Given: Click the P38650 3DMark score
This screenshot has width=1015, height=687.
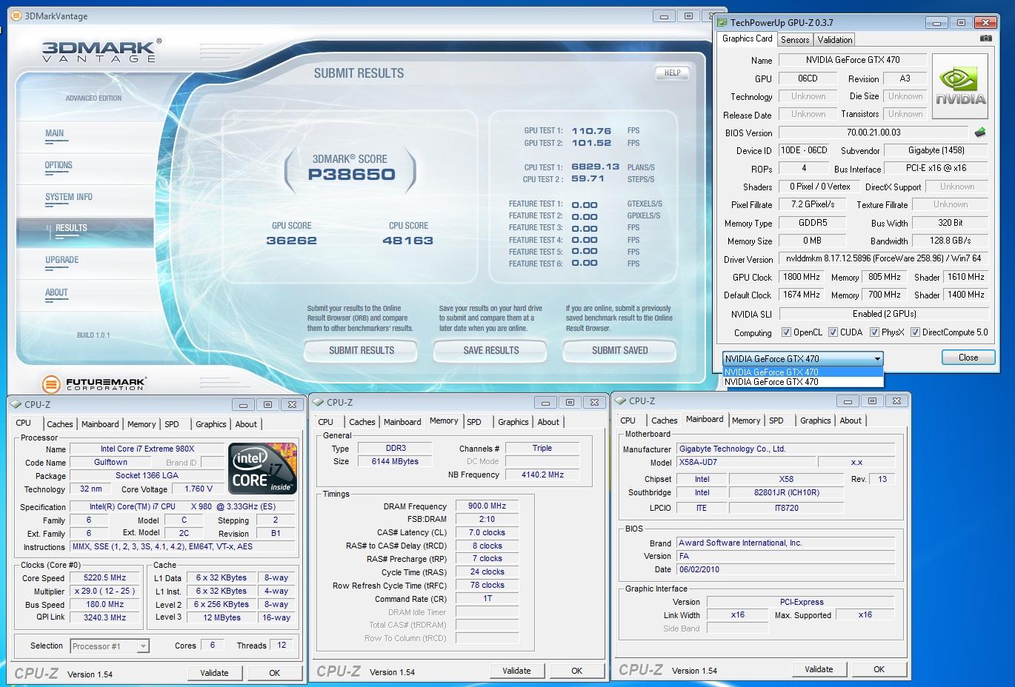Looking at the screenshot, I should point(351,175).
